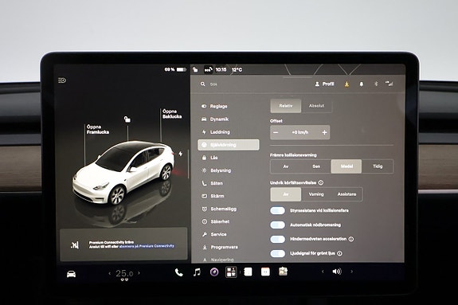Screen dimensions: 458x305
Task: Open Säkerhet settings menu
Action: (x=229, y=221)
